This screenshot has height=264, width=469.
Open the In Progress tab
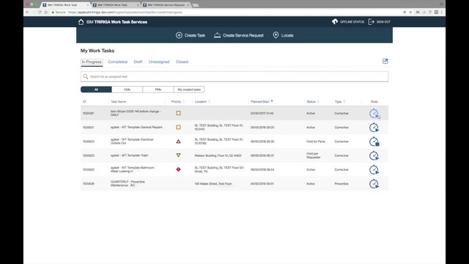pyautogui.click(x=92, y=62)
